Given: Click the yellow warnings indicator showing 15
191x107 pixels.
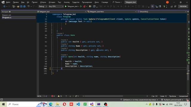Looking at the screenshot, I should click(x=60, y=96).
